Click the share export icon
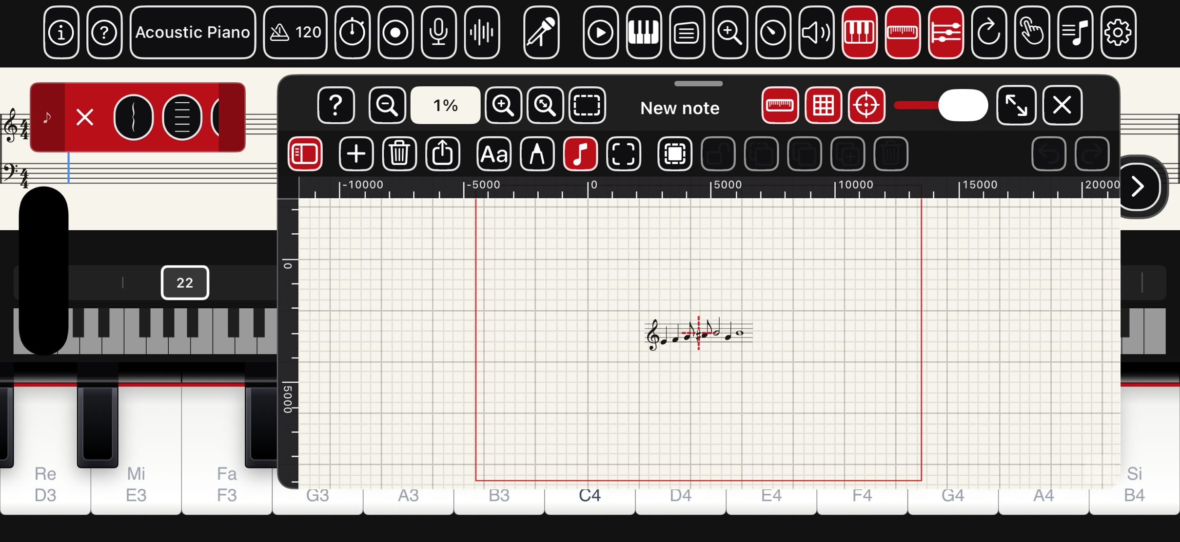The width and height of the screenshot is (1180, 542). (x=443, y=154)
